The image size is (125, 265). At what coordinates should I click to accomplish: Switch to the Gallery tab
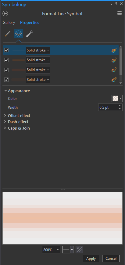[9, 22]
